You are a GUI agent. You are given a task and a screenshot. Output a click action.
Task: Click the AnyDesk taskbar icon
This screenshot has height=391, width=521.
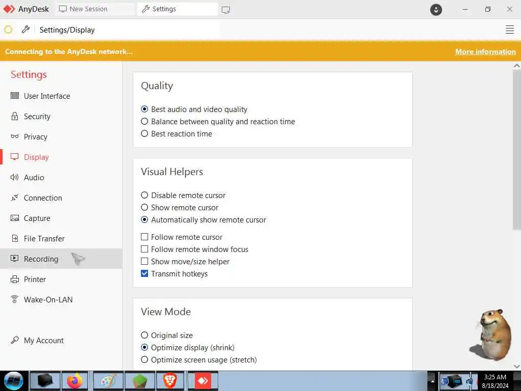click(x=202, y=381)
